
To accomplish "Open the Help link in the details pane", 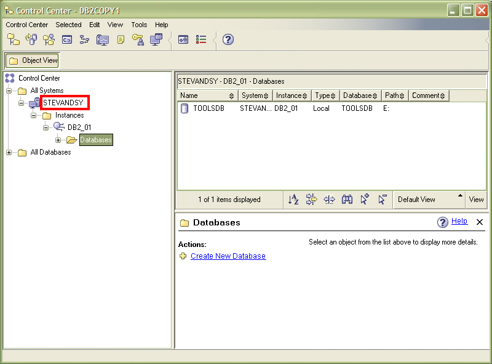I will pyautogui.click(x=459, y=221).
